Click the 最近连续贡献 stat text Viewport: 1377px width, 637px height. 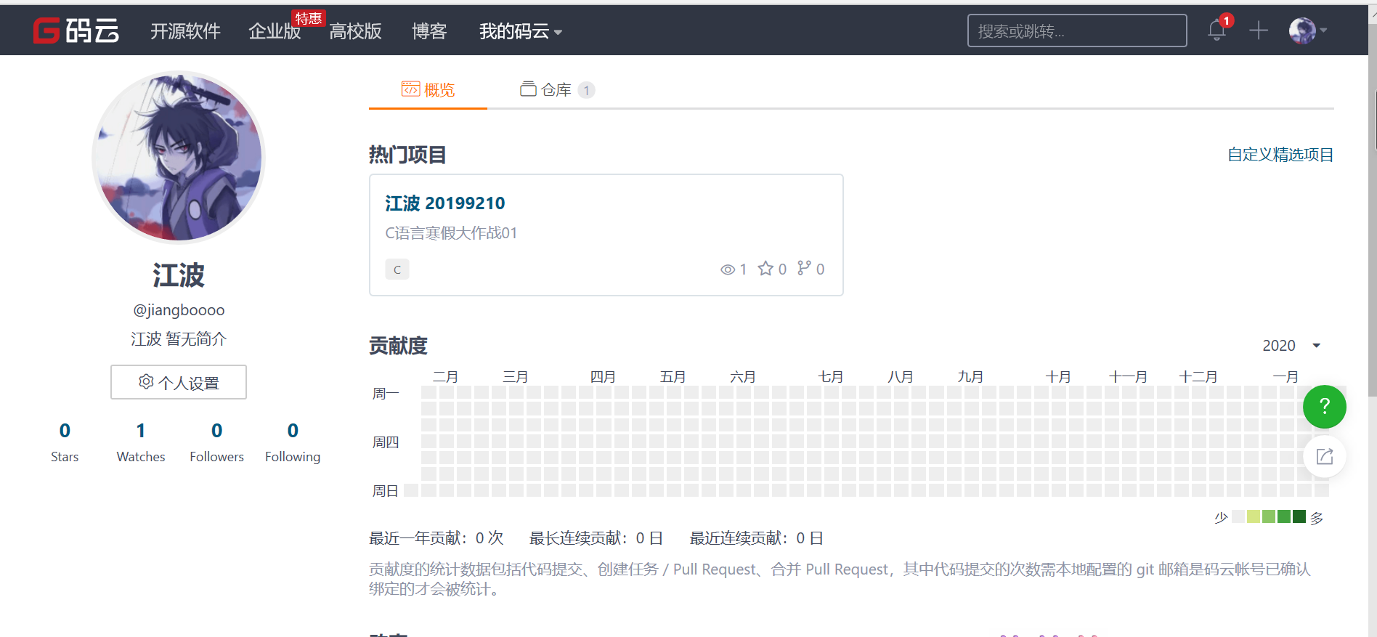[757, 538]
